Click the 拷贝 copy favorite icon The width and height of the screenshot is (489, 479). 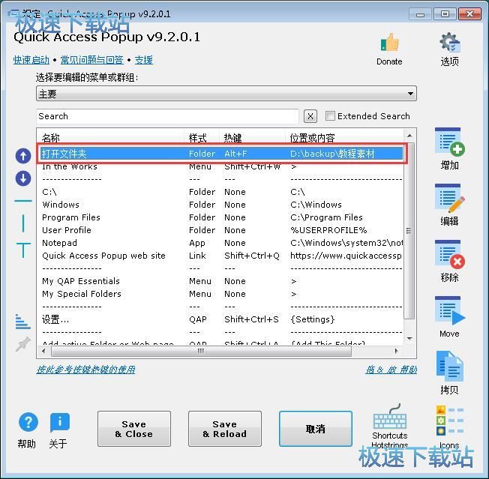tap(450, 366)
